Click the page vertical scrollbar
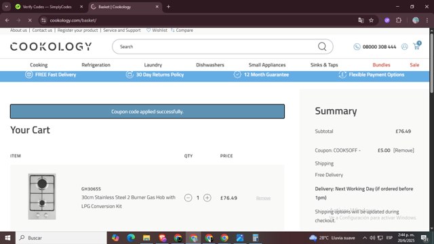 pos(431,64)
